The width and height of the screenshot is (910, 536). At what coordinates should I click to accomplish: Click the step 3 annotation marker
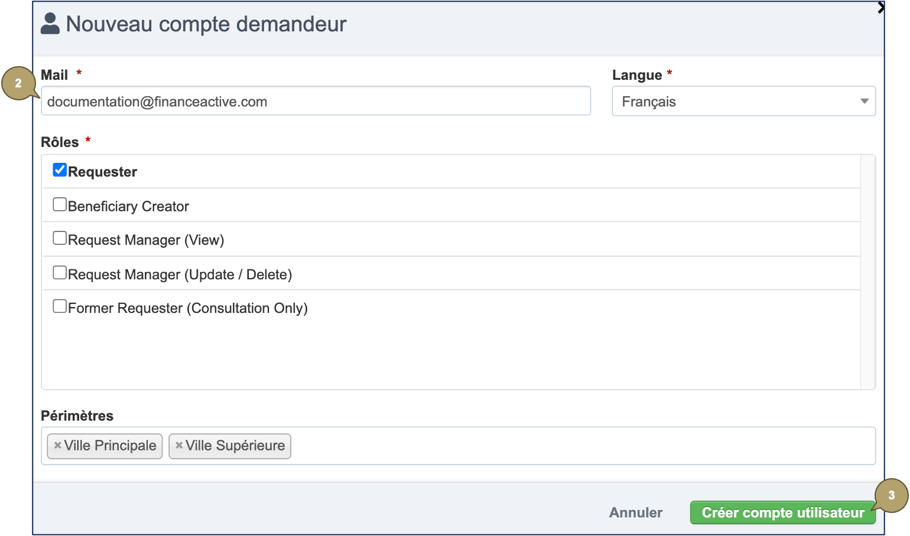click(891, 495)
